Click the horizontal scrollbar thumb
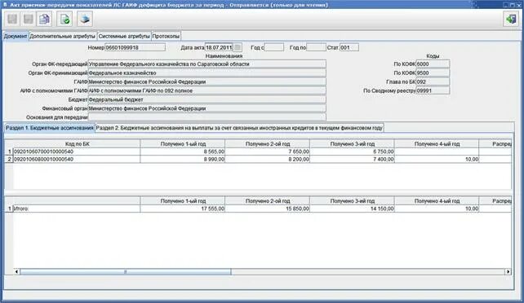Viewport: 524px width, 303px height. click(x=126, y=272)
